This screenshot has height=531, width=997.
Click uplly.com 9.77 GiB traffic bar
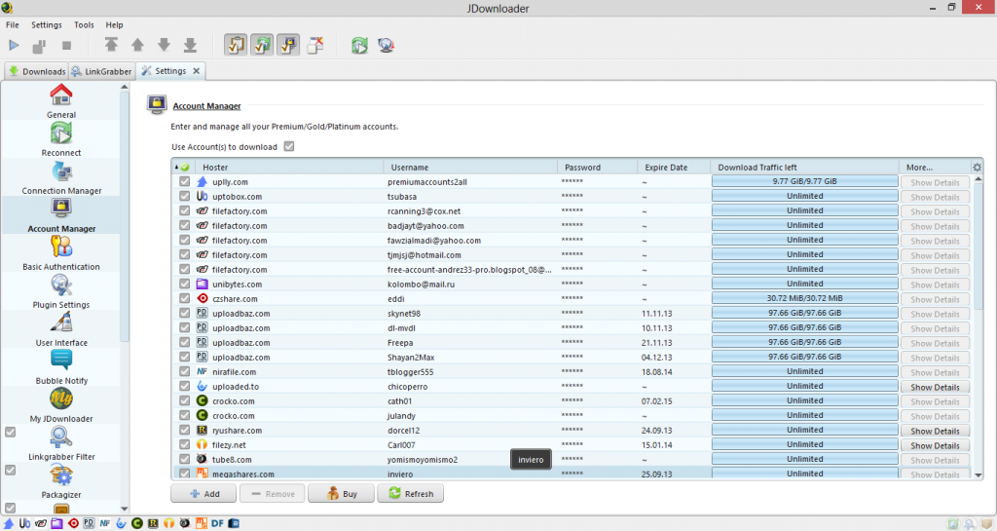[804, 181]
